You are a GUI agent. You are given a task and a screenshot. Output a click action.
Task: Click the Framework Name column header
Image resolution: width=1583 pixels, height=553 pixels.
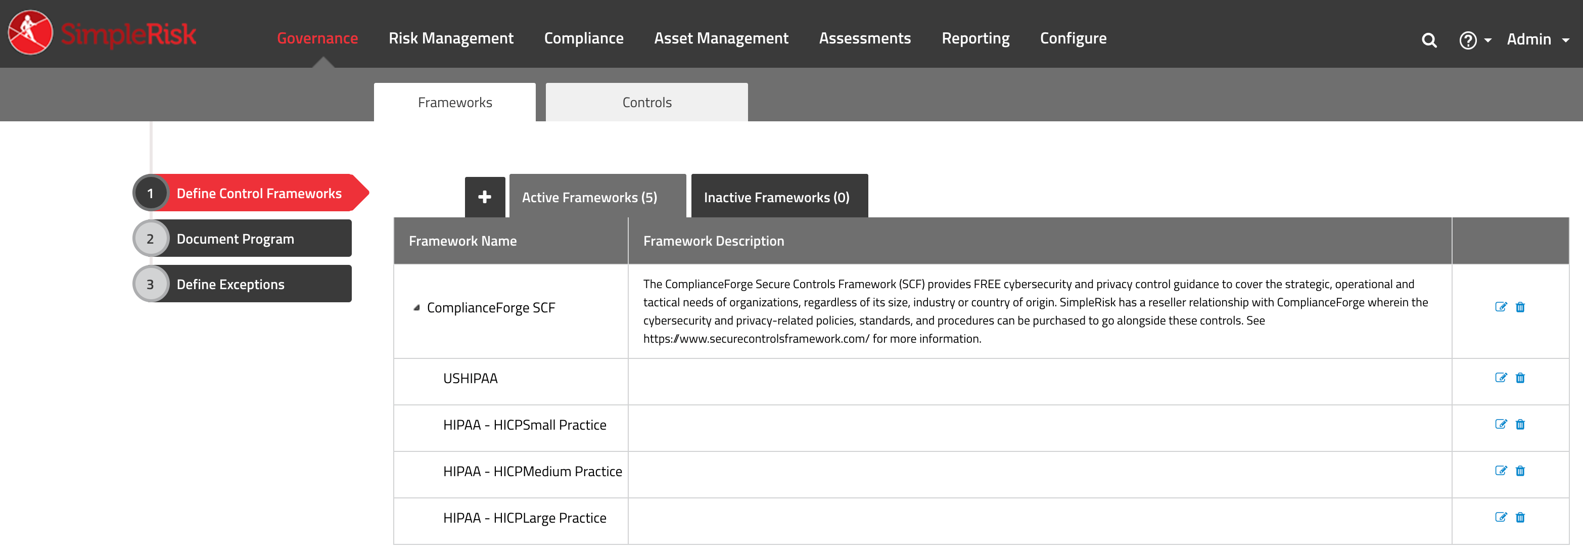coord(510,241)
